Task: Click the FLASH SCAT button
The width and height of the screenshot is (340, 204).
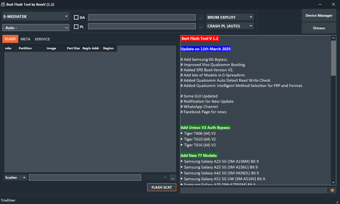Action: click(x=162, y=187)
